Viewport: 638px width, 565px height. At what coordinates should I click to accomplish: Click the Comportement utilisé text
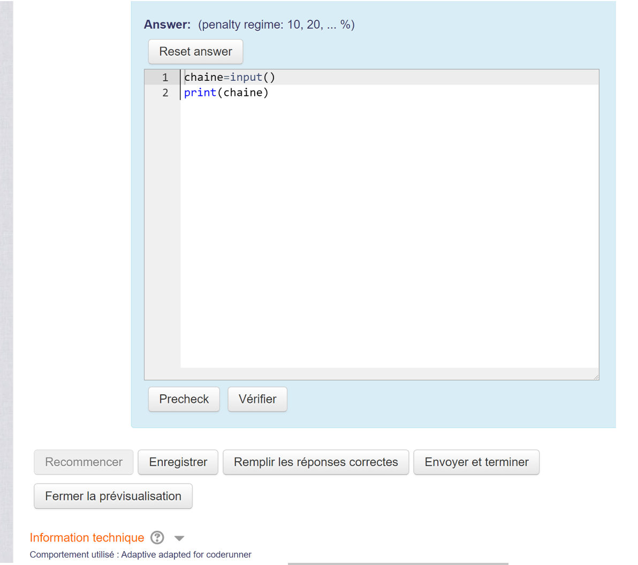(141, 555)
